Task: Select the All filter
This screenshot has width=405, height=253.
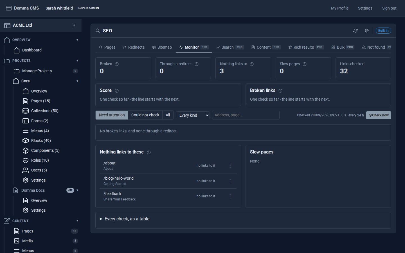Action: (168, 115)
